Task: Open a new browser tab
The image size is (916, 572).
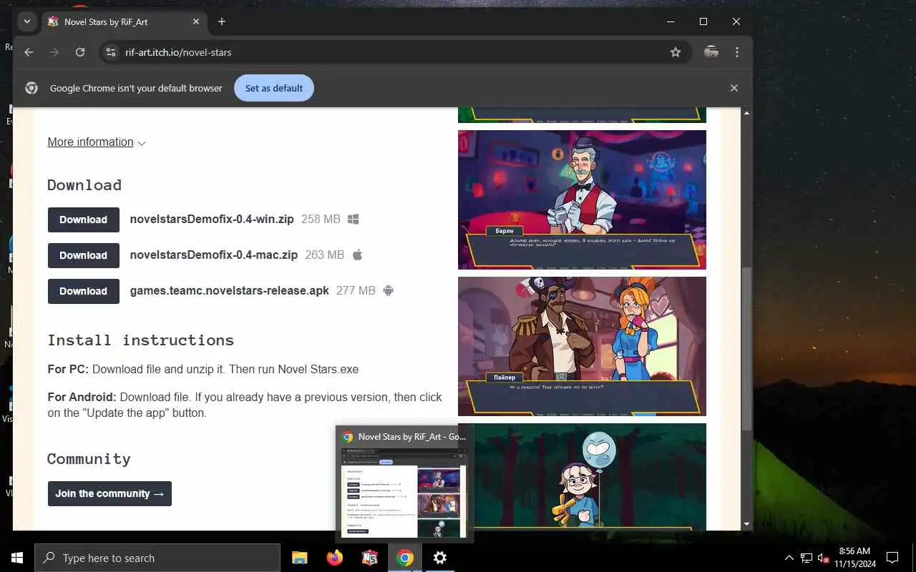Action: [x=222, y=21]
